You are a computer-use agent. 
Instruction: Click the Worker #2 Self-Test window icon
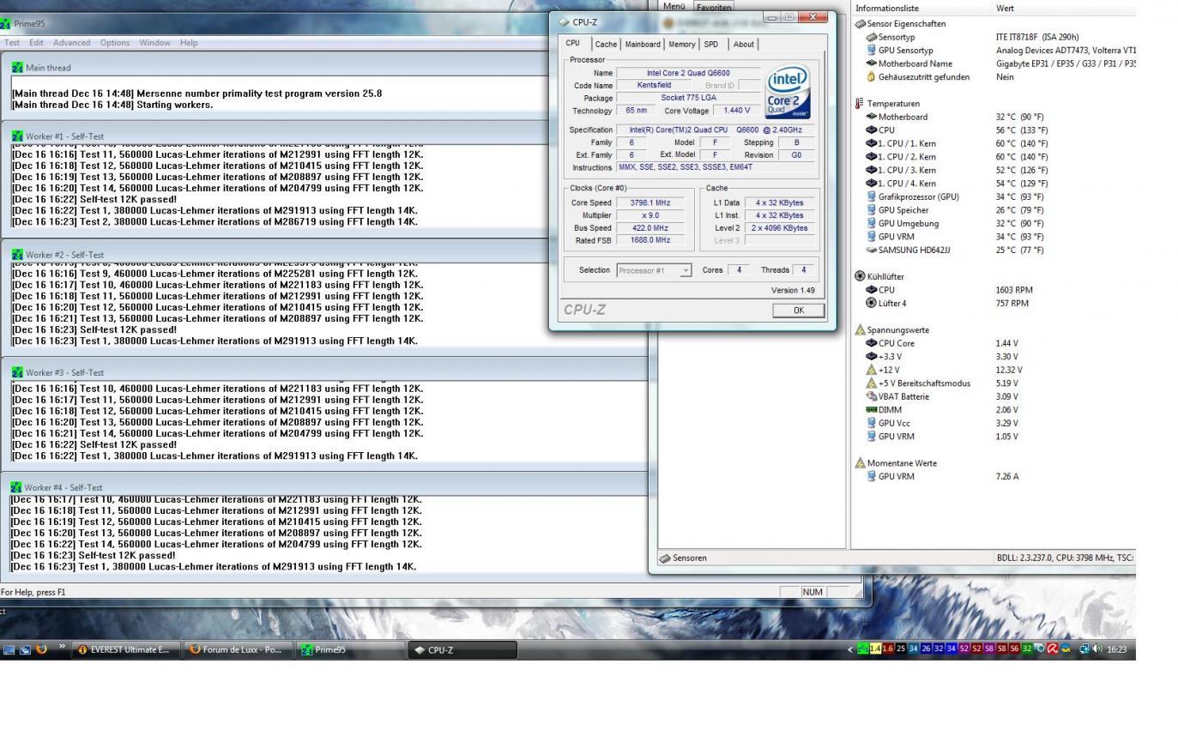(x=17, y=255)
